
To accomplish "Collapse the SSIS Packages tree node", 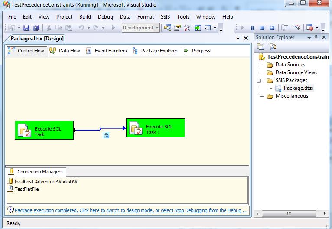I will (260, 80).
